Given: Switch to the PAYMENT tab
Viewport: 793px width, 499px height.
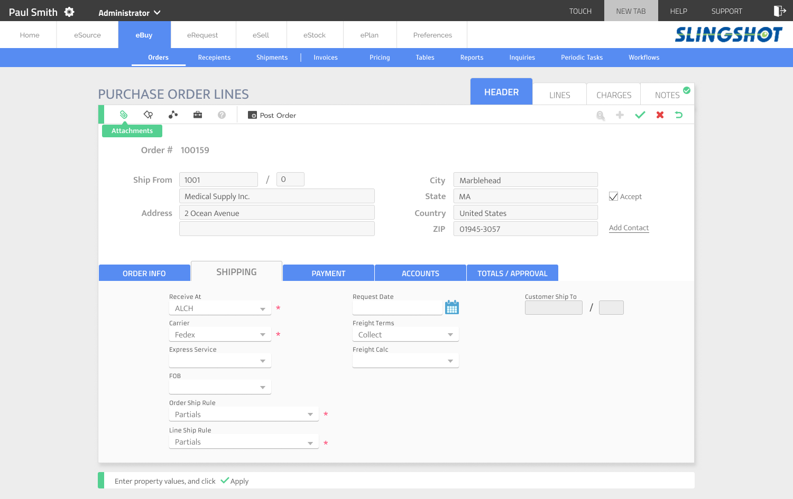Looking at the screenshot, I should [x=328, y=273].
